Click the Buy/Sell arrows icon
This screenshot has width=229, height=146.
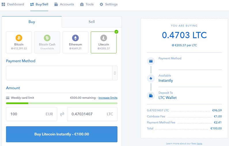(32, 4)
